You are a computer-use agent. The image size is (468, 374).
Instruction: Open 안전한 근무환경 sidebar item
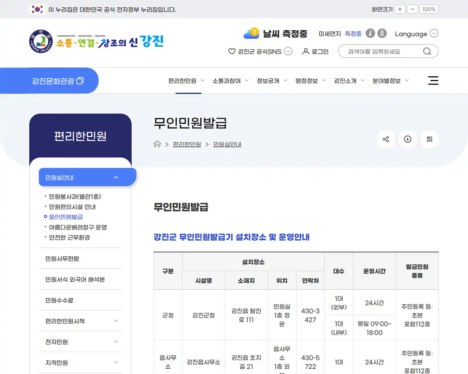point(69,237)
